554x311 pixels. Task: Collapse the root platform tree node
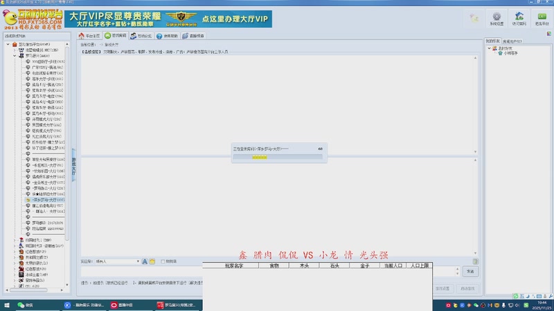pyautogui.click(x=8, y=44)
